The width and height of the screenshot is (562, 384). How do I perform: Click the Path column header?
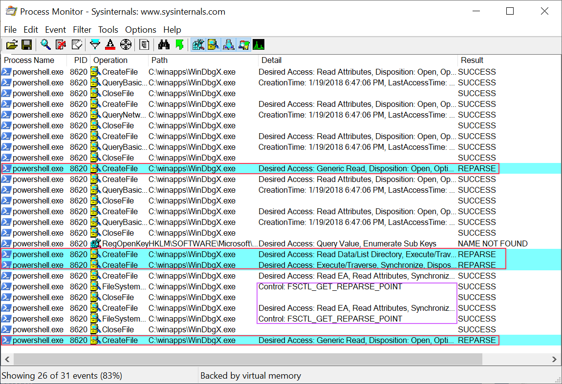coord(203,60)
